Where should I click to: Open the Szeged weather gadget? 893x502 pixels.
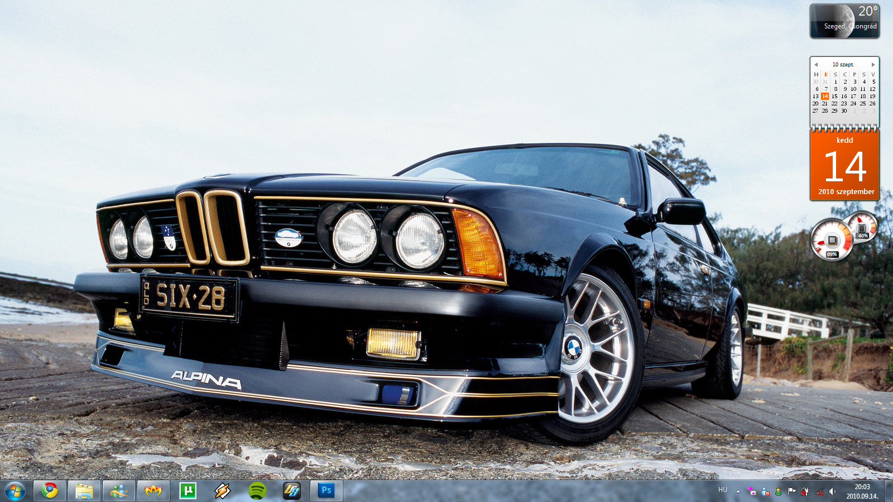tap(844, 21)
